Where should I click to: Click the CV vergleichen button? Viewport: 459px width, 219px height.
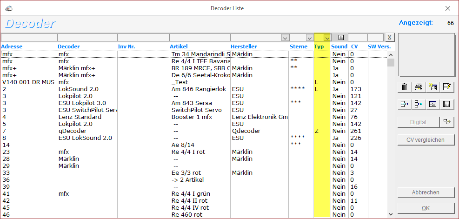coord(426,139)
